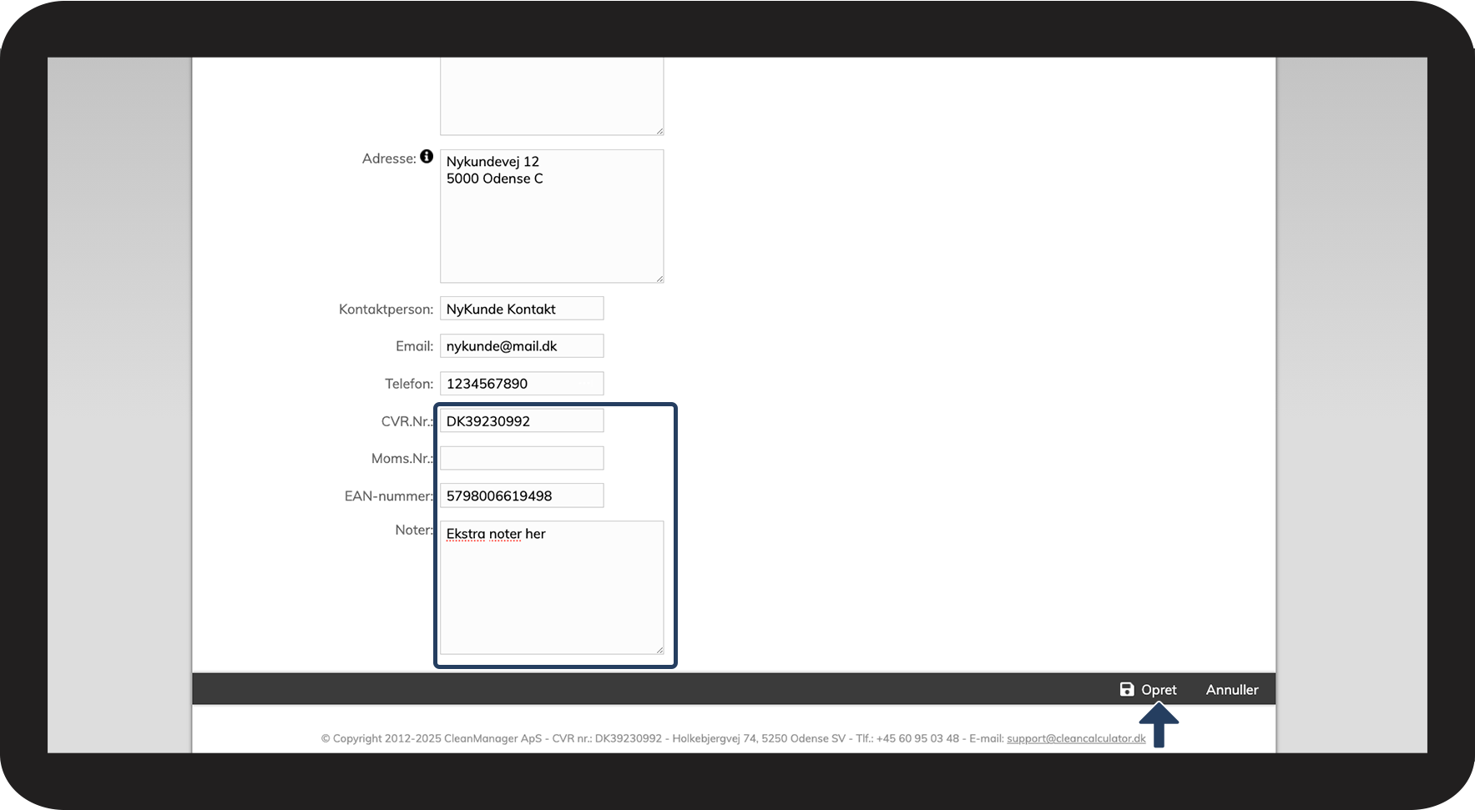Cancel with the Annuller button
This screenshot has width=1475, height=810.
1232,690
